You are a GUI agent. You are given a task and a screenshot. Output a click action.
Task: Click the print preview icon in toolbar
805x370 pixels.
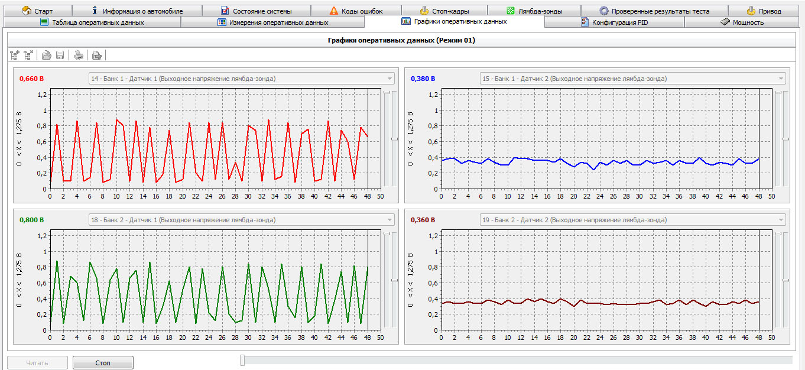tap(97, 55)
